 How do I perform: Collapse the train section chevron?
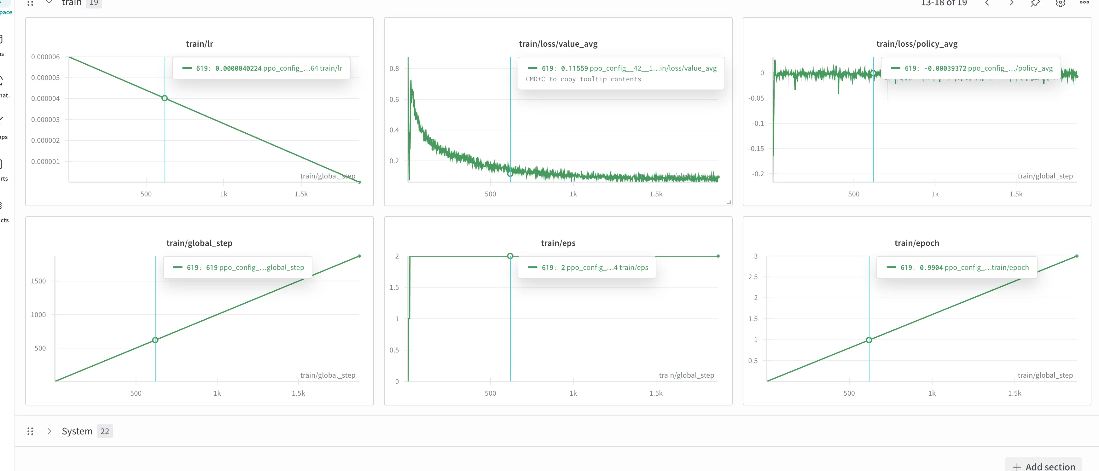(49, 3)
